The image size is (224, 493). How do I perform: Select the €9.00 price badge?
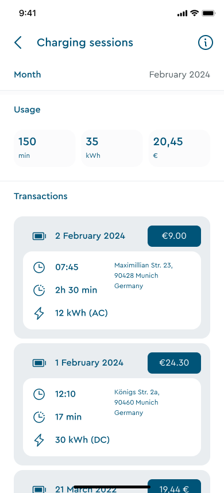tap(174, 236)
